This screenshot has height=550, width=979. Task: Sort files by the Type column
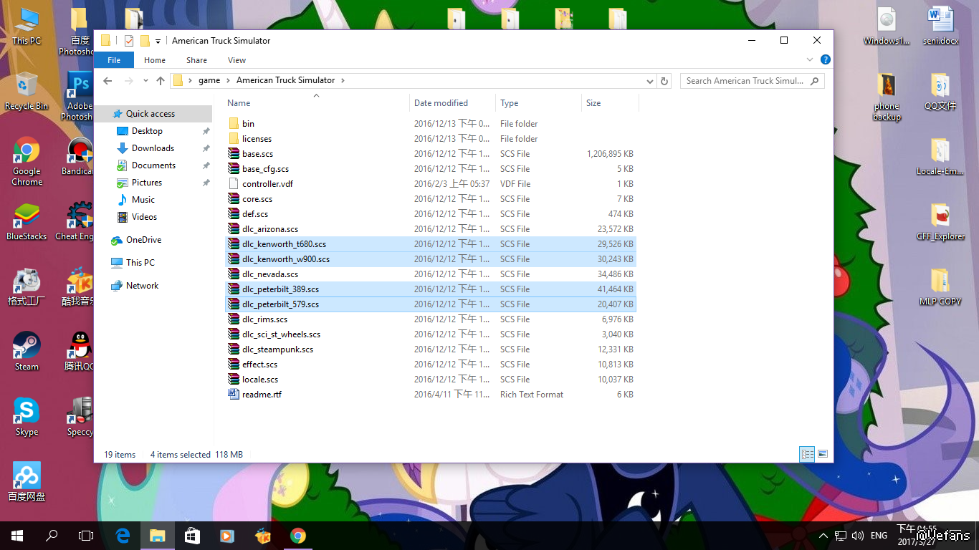(x=538, y=103)
